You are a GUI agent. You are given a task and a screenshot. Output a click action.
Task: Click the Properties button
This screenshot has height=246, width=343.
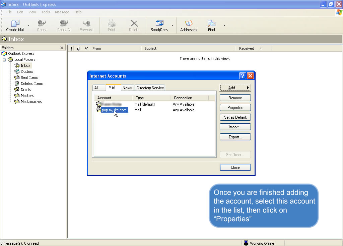pos(235,108)
